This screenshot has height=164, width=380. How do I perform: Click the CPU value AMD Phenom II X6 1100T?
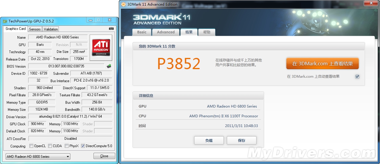pos(224,116)
